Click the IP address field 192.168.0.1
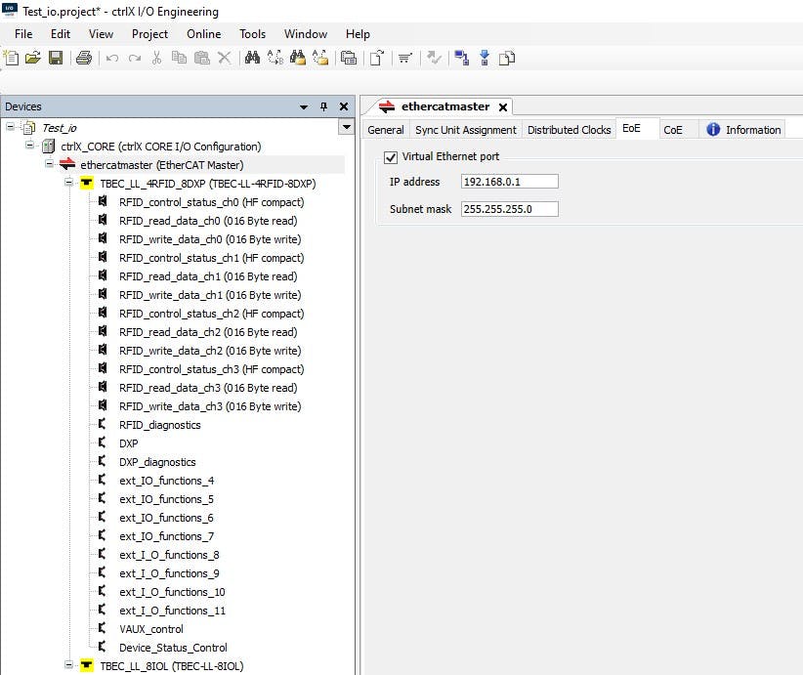 point(510,182)
